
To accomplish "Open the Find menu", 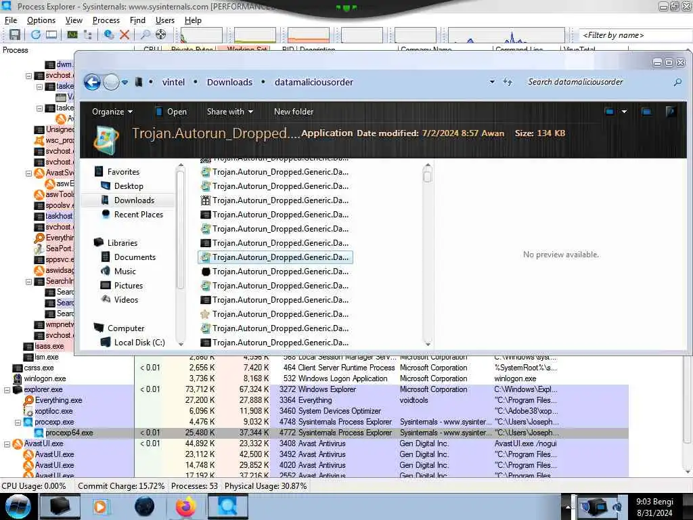I will pos(137,20).
